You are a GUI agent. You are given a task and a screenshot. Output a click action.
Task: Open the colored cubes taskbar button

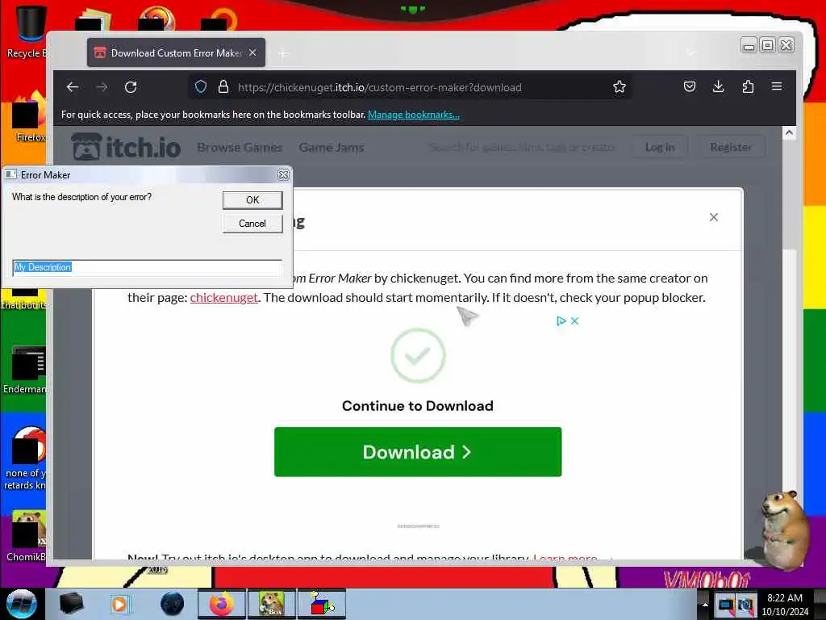322,604
